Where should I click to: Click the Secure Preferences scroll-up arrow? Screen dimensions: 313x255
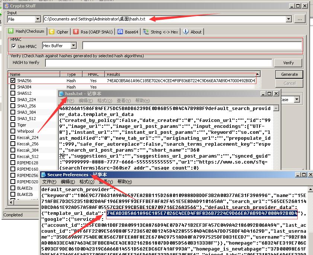click(x=310, y=189)
